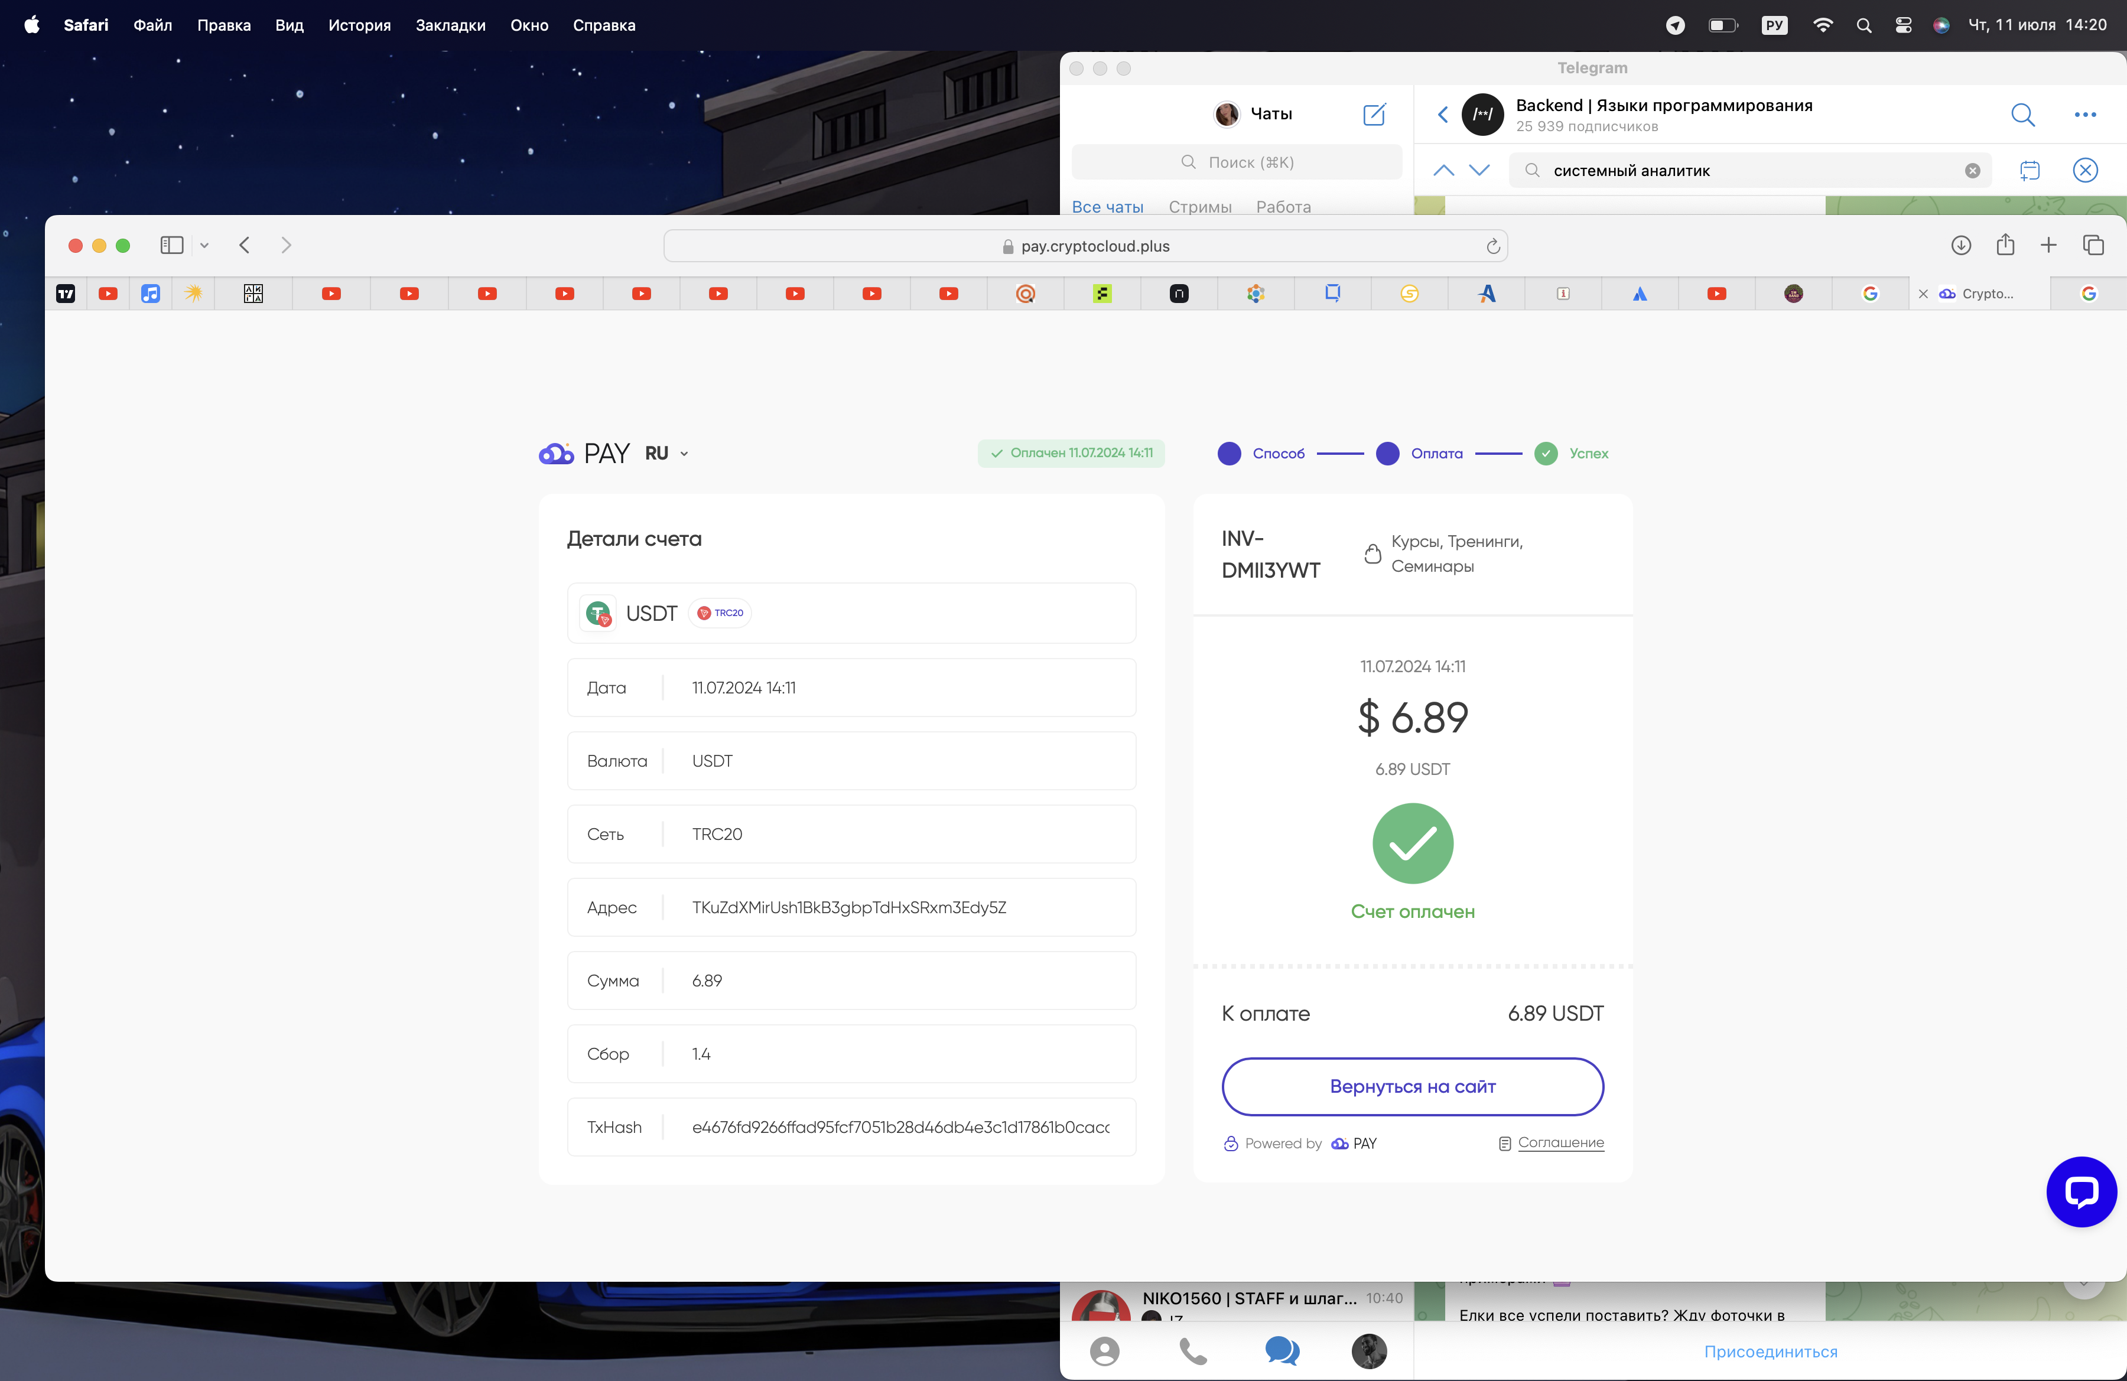Click the Сеть value TRC20
The width and height of the screenshot is (2127, 1381).
coord(717,834)
